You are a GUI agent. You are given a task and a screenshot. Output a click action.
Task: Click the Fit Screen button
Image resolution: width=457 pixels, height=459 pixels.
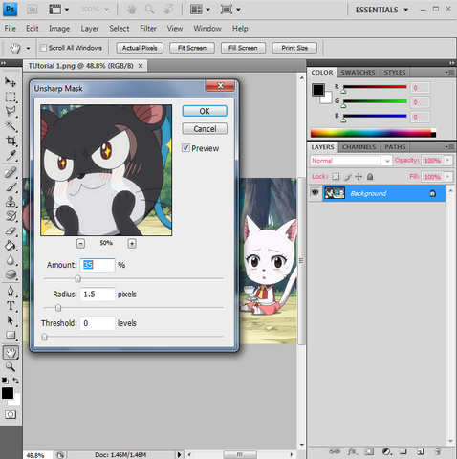coord(192,48)
